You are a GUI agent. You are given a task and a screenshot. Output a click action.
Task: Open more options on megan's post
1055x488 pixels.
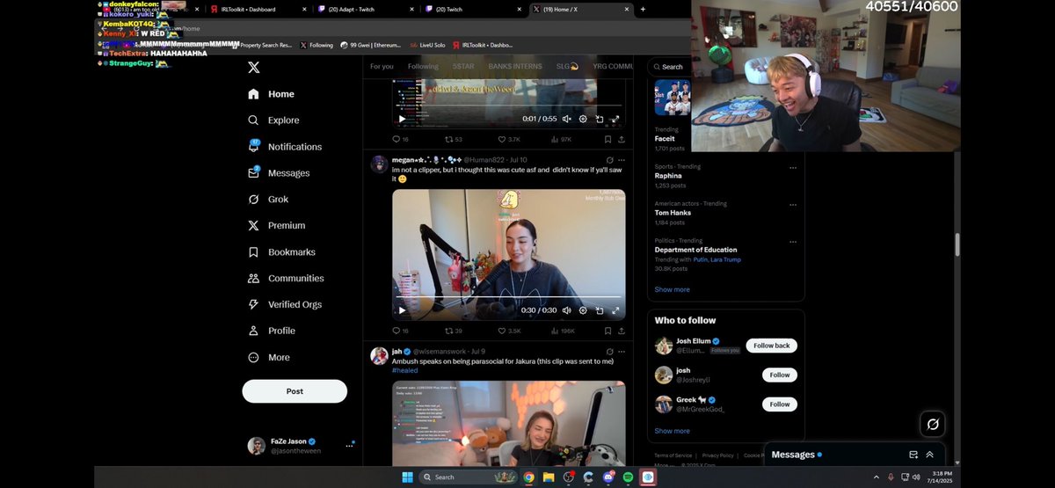pyautogui.click(x=622, y=160)
